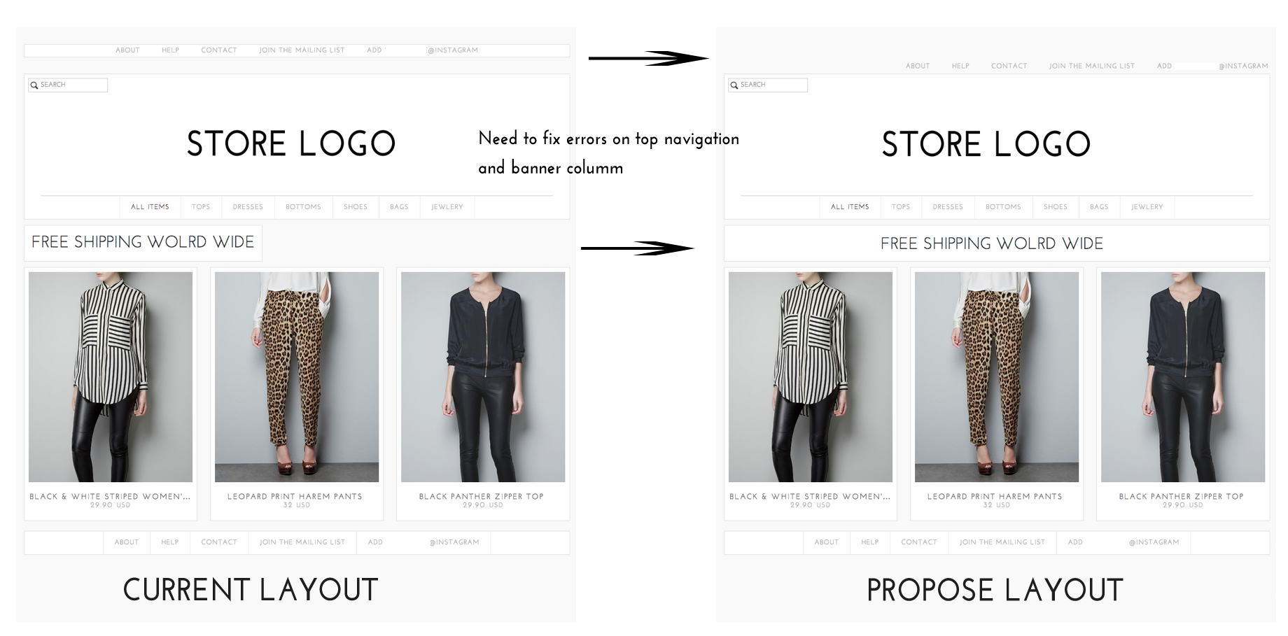
Task: Open @INSTAGRAM link in proposed top navigation
Action: coord(1243,66)
